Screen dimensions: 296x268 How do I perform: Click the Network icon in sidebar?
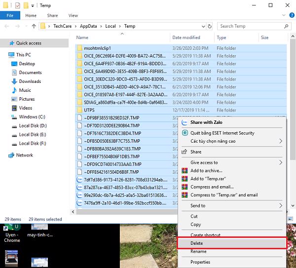11,155
